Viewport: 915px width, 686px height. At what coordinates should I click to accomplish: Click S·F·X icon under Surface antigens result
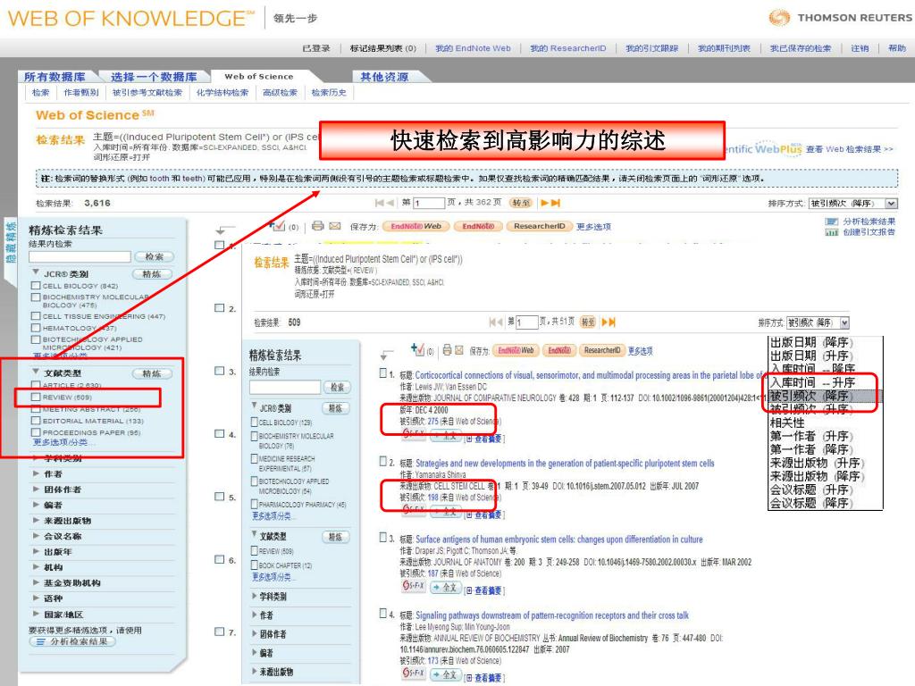pyautogui.click(x=413, y=586)
